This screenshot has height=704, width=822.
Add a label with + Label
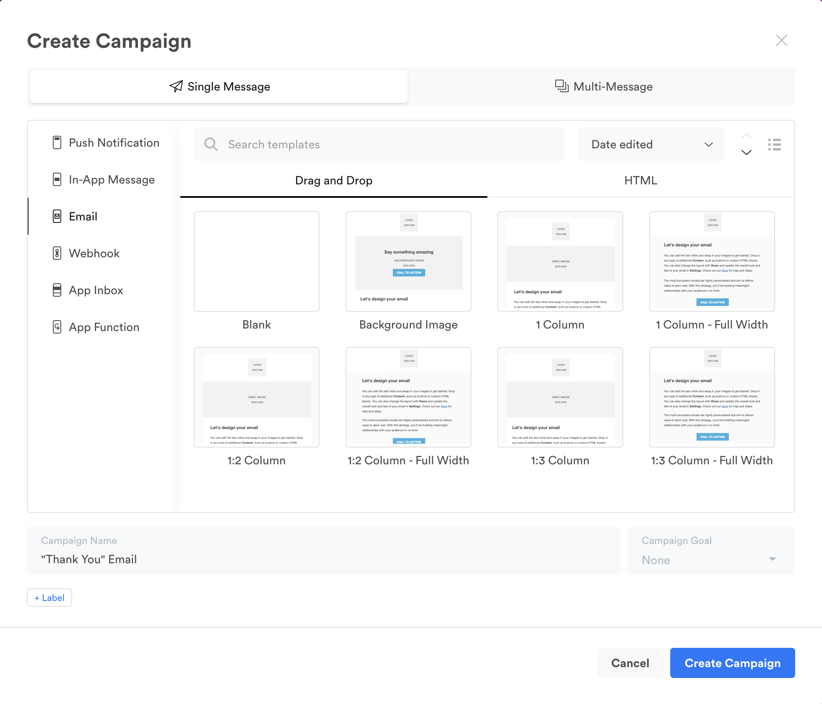pyautogui.click(x=49, y=598)
